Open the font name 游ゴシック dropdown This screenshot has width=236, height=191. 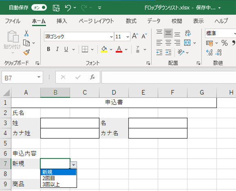tap(111, 37)
